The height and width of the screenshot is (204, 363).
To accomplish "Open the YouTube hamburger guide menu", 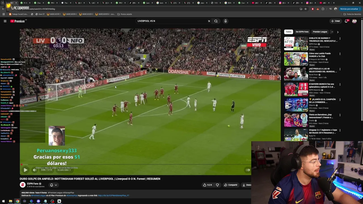I will (5, 21).
